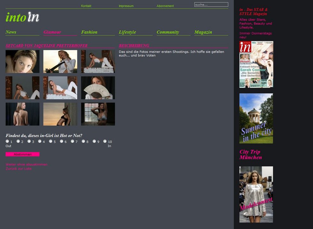Go to the News section
Image resolution: width=313 pixels, height=229 pixels.
(x=11, y=32)
